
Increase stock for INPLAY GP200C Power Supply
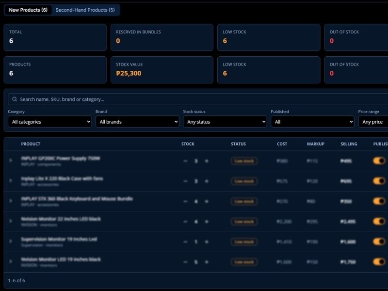pyautogui.click(x=207, y=161)
